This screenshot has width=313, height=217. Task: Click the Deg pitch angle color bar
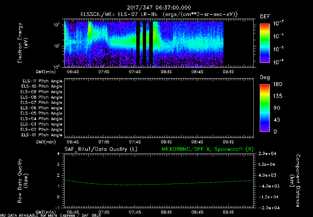[x=265, y=108]
